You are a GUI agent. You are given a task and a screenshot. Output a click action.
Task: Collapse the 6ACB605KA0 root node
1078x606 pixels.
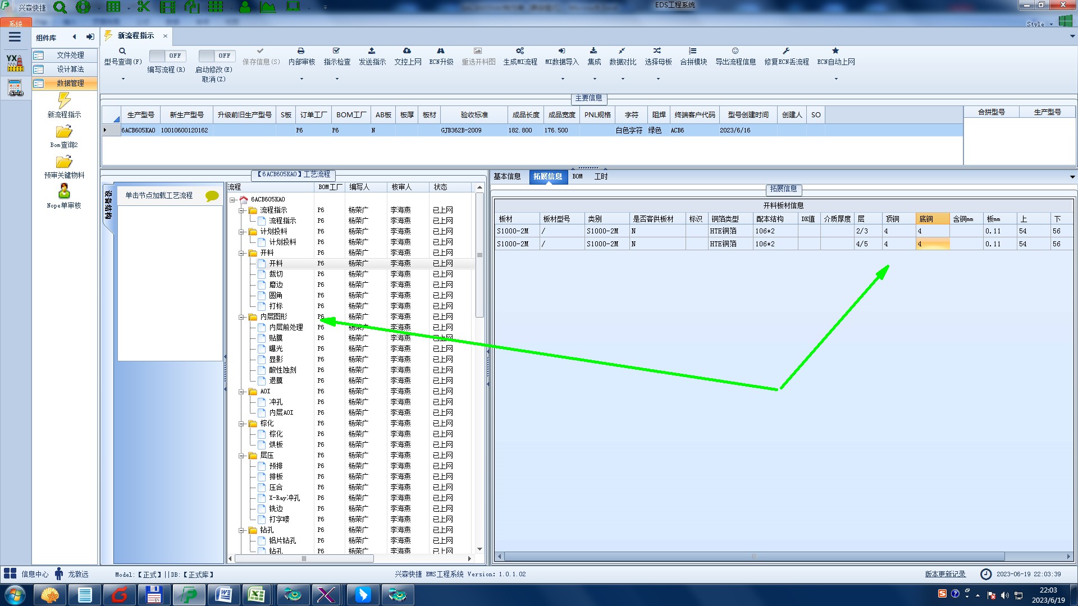[x=232, y=200]
